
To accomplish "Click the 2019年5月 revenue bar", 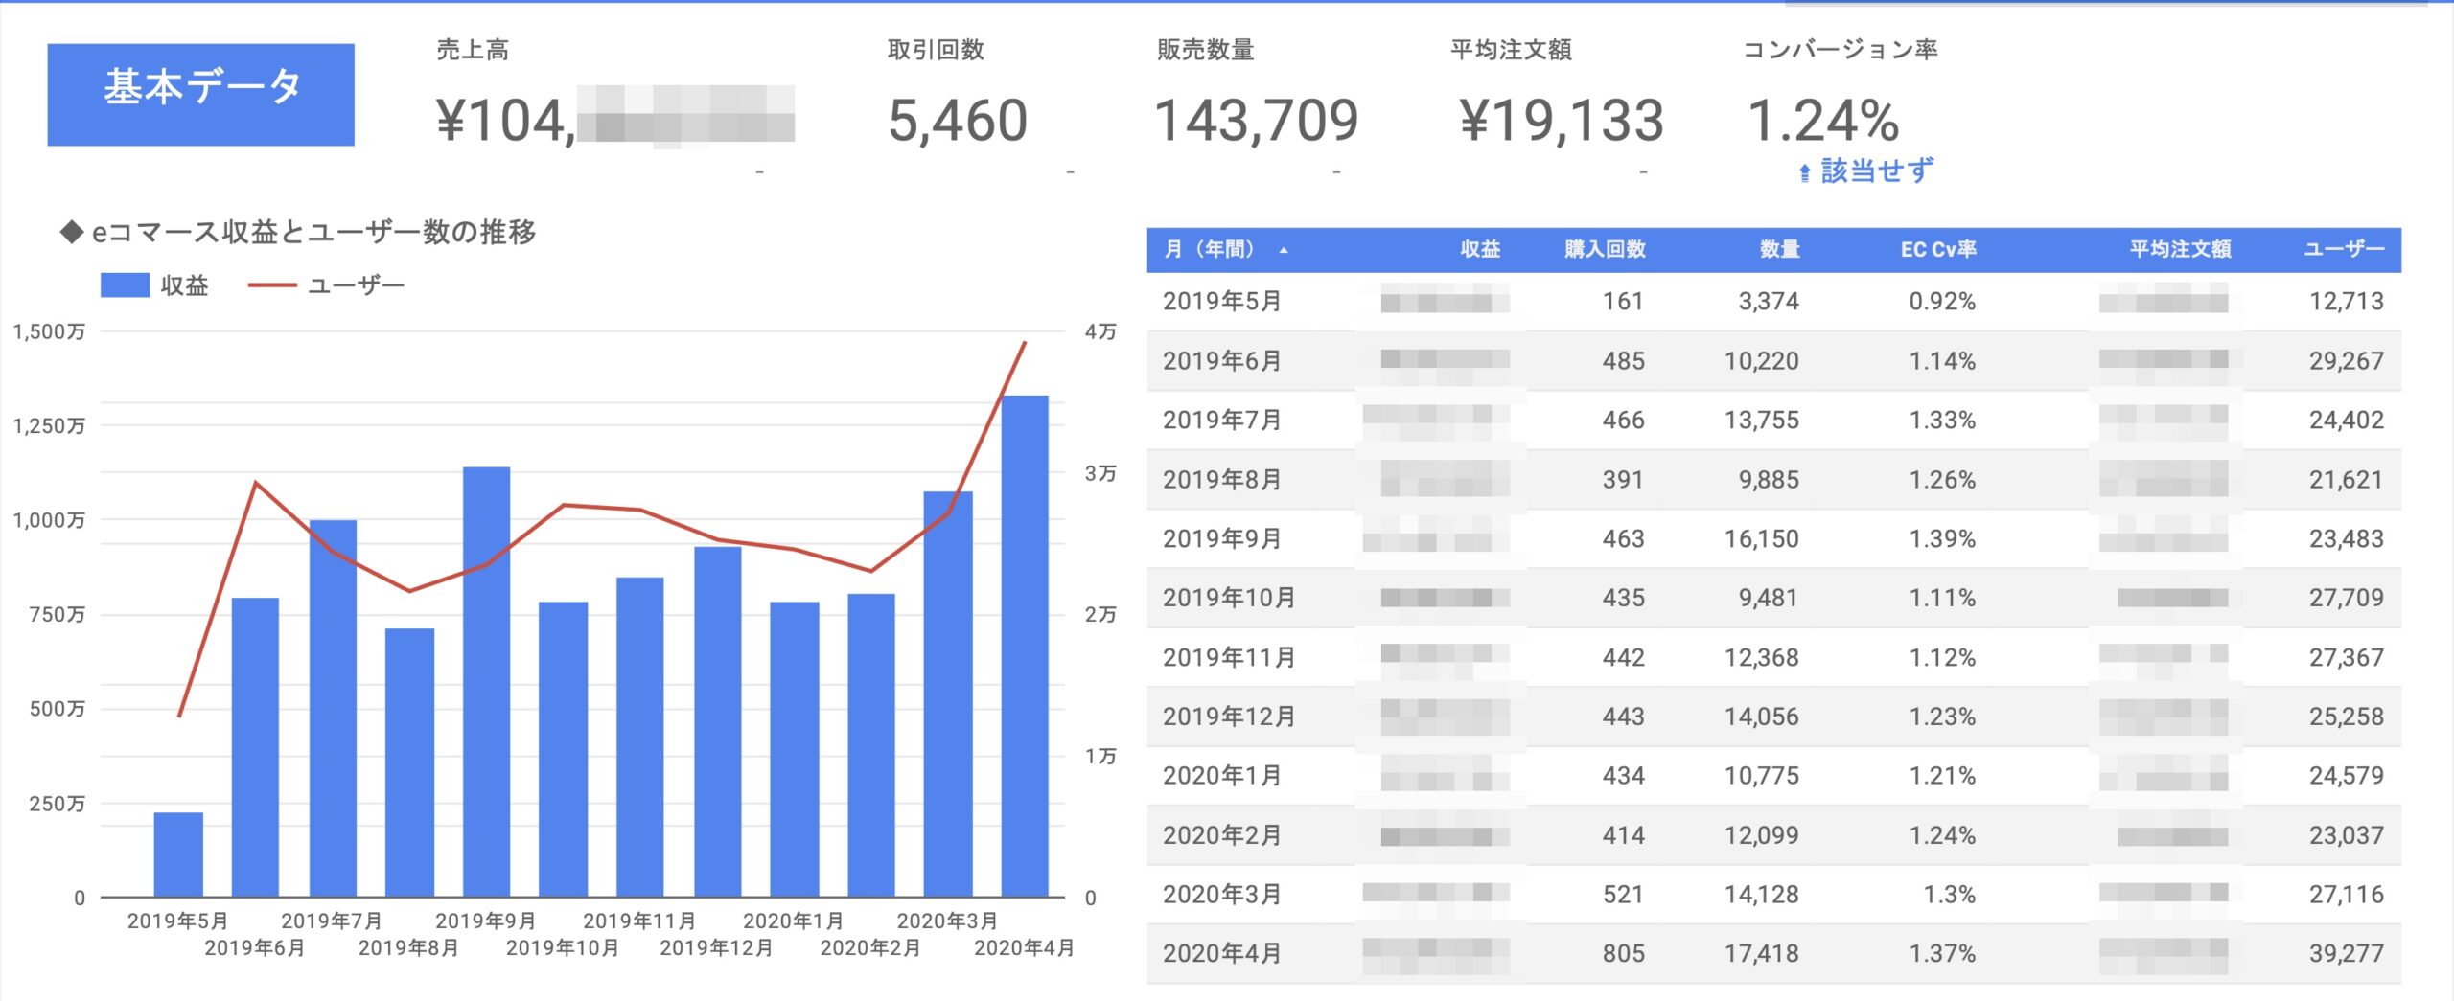I will pos(178,853).
